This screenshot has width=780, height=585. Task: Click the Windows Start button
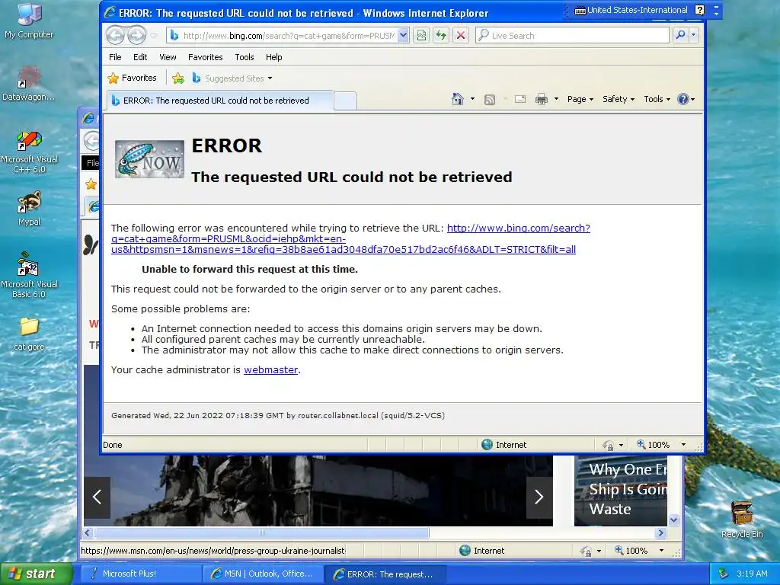pyautogui.click(x=35, y=574)
